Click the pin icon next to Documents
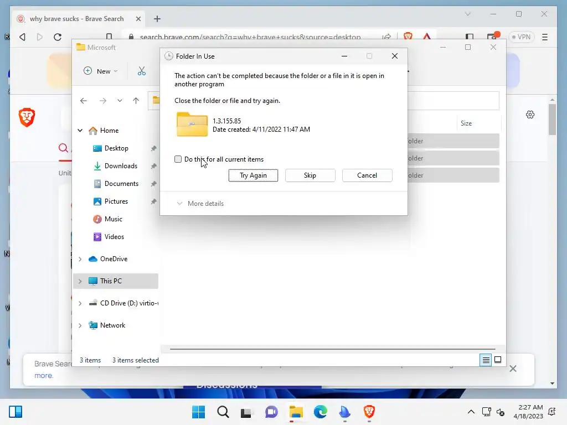Viewport: 567px width, 425px height. click(x=154, y=184)
